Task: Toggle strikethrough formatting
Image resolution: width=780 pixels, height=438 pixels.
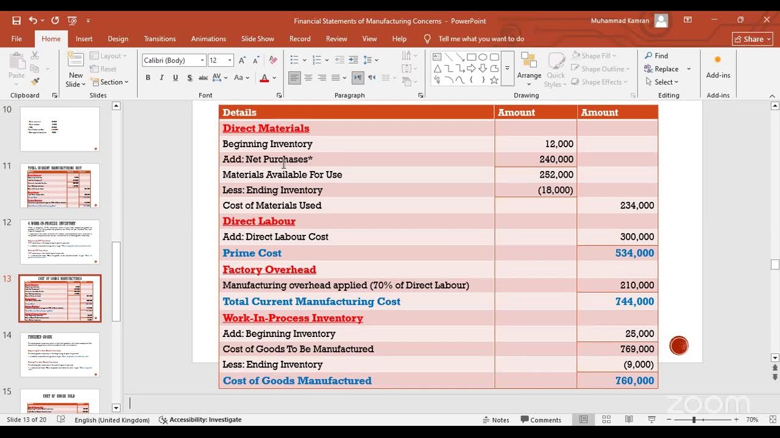Action: 204,78
